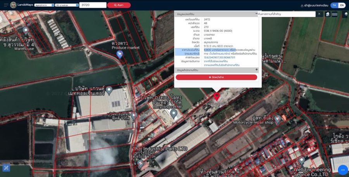Open the map layers stack icon

pos(346,14)
